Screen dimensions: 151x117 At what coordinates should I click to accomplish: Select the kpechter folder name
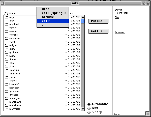pos(14,88)
